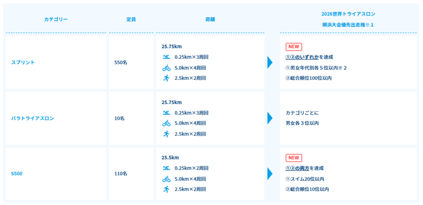Open the スプリント category link
The height and width of the screenshot is (205, 423).
(23, 62)
